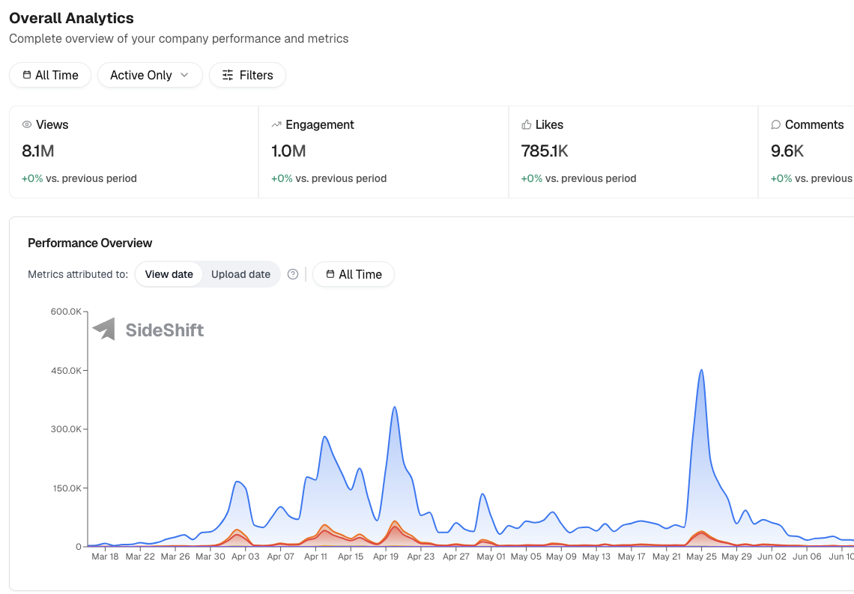Click the 450.0K y-axis label

tap(66, 371)
